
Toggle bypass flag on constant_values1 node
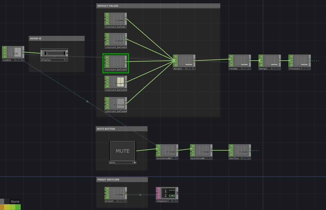pos(108,40)
